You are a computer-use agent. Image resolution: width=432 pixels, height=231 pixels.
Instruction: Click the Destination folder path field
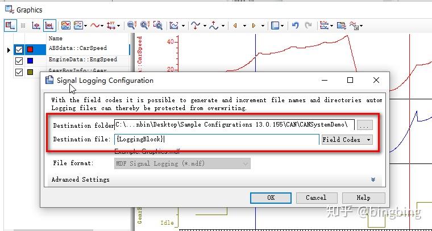(234, 124)
